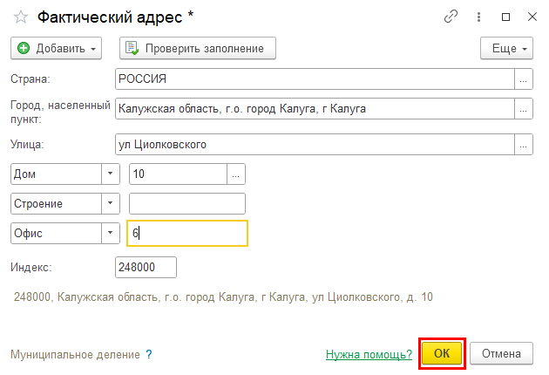Confirm address with the ОК button
The image size is (549, 375).
coord(442,353)
